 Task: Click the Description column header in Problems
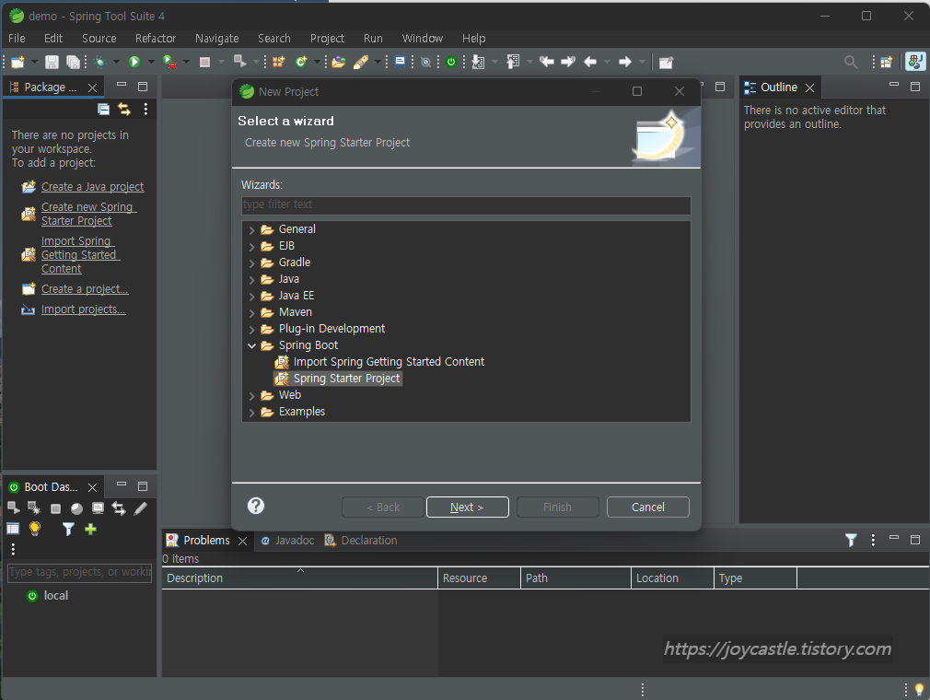[299, 577]
